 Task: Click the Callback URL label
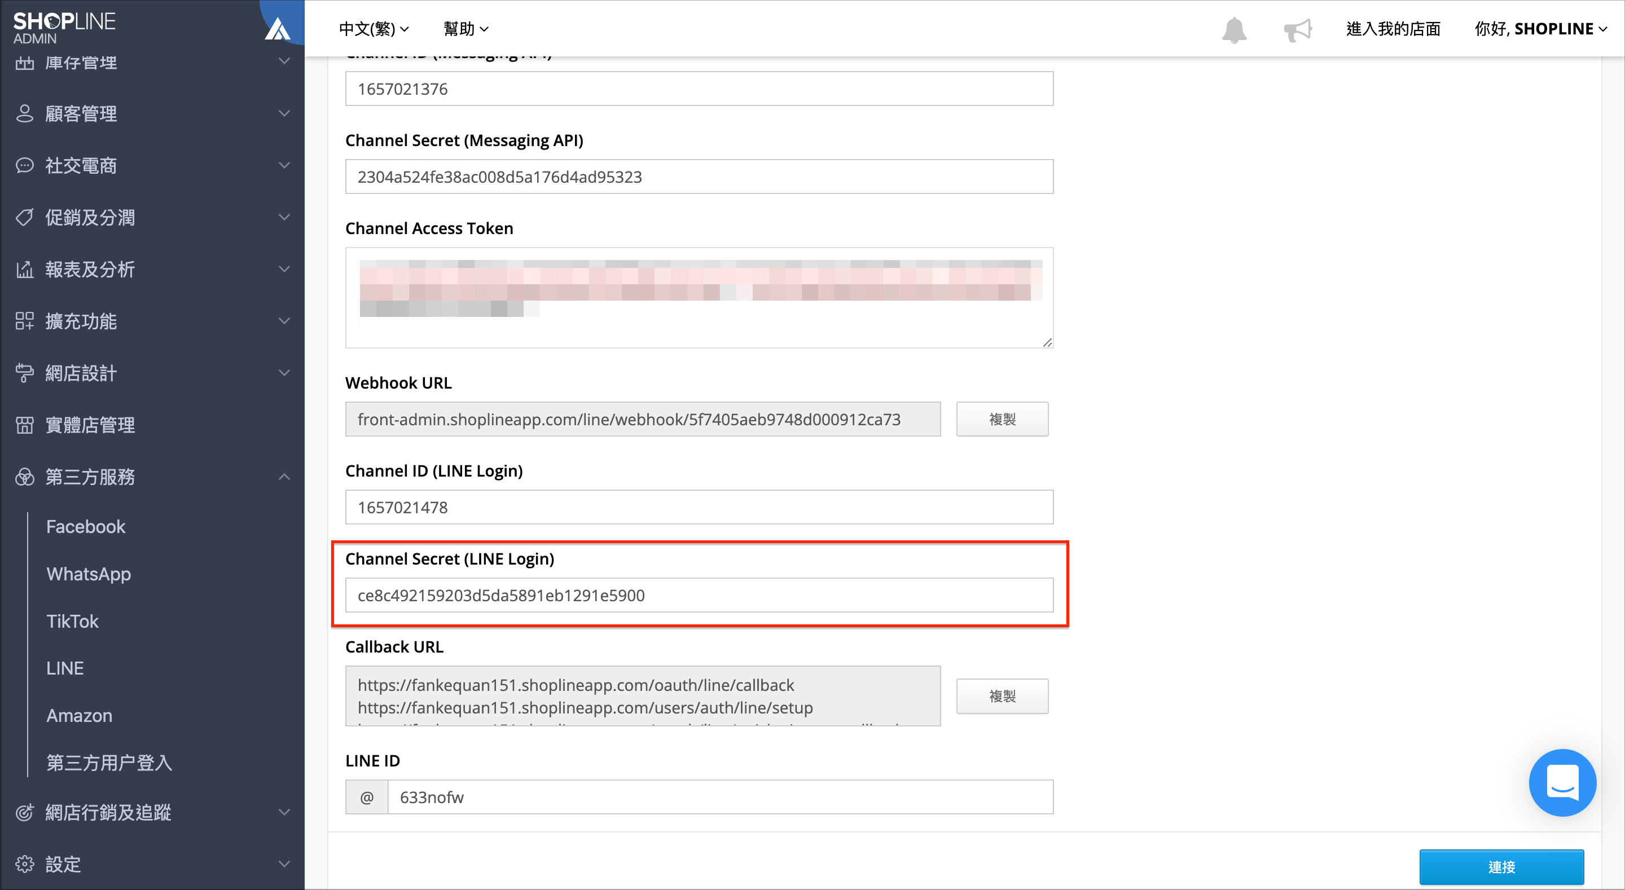(x=394, y=647)
